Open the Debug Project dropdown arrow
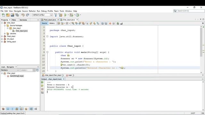This screenshot has width=205, height=115. tap(74, 15)
